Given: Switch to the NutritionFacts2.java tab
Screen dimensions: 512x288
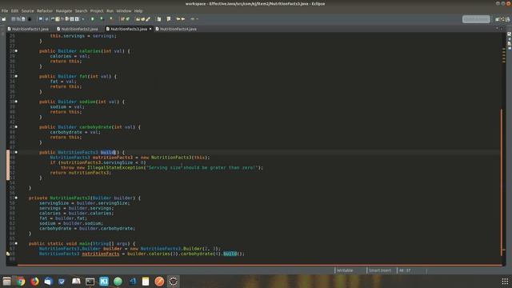Looking at the screenshot, I should pyautogui.click(x=78, y=29).
